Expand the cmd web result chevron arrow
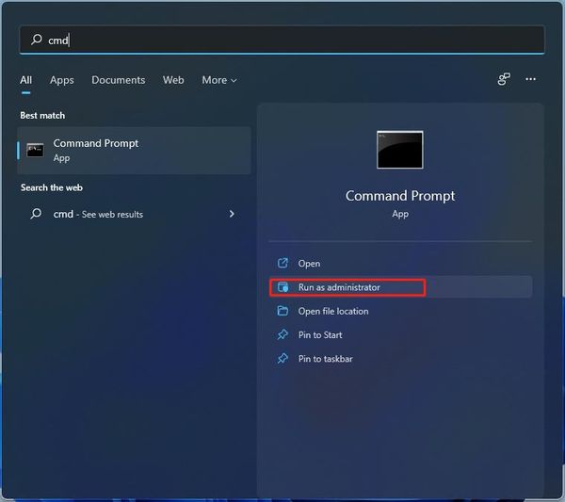 [x=232, y=214]
